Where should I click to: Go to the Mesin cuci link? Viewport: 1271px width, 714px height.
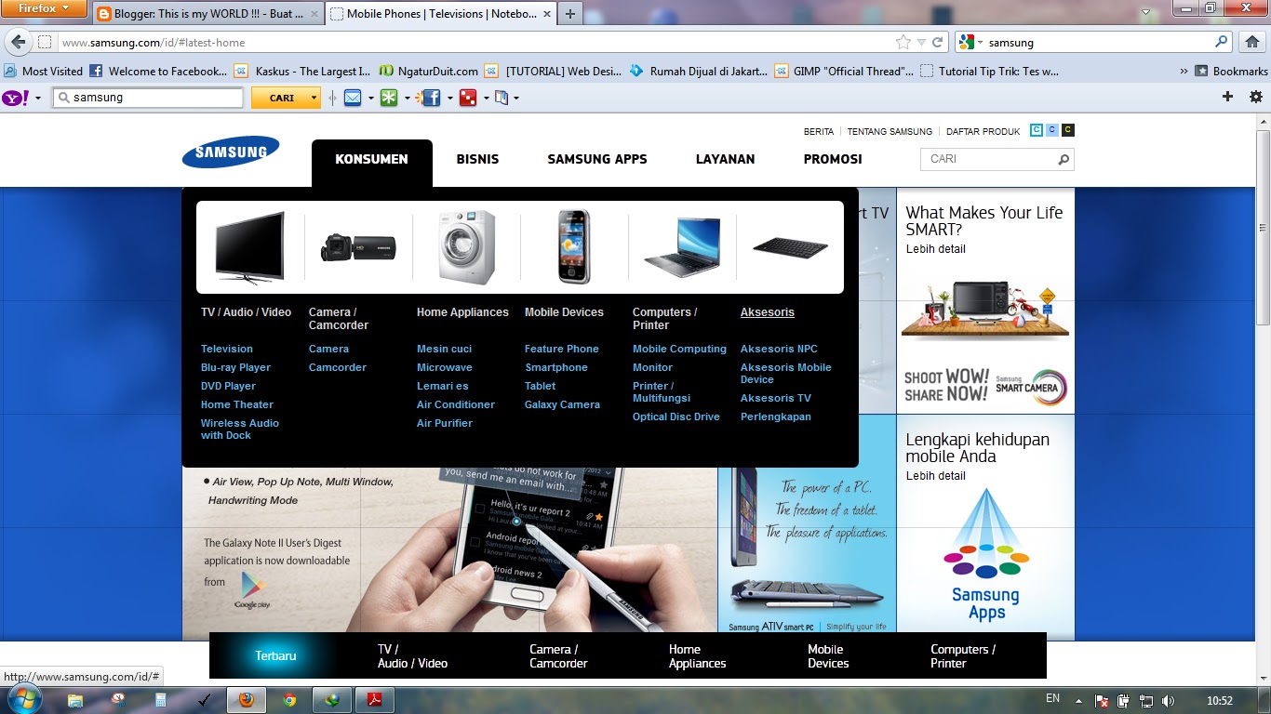[445, 349]
